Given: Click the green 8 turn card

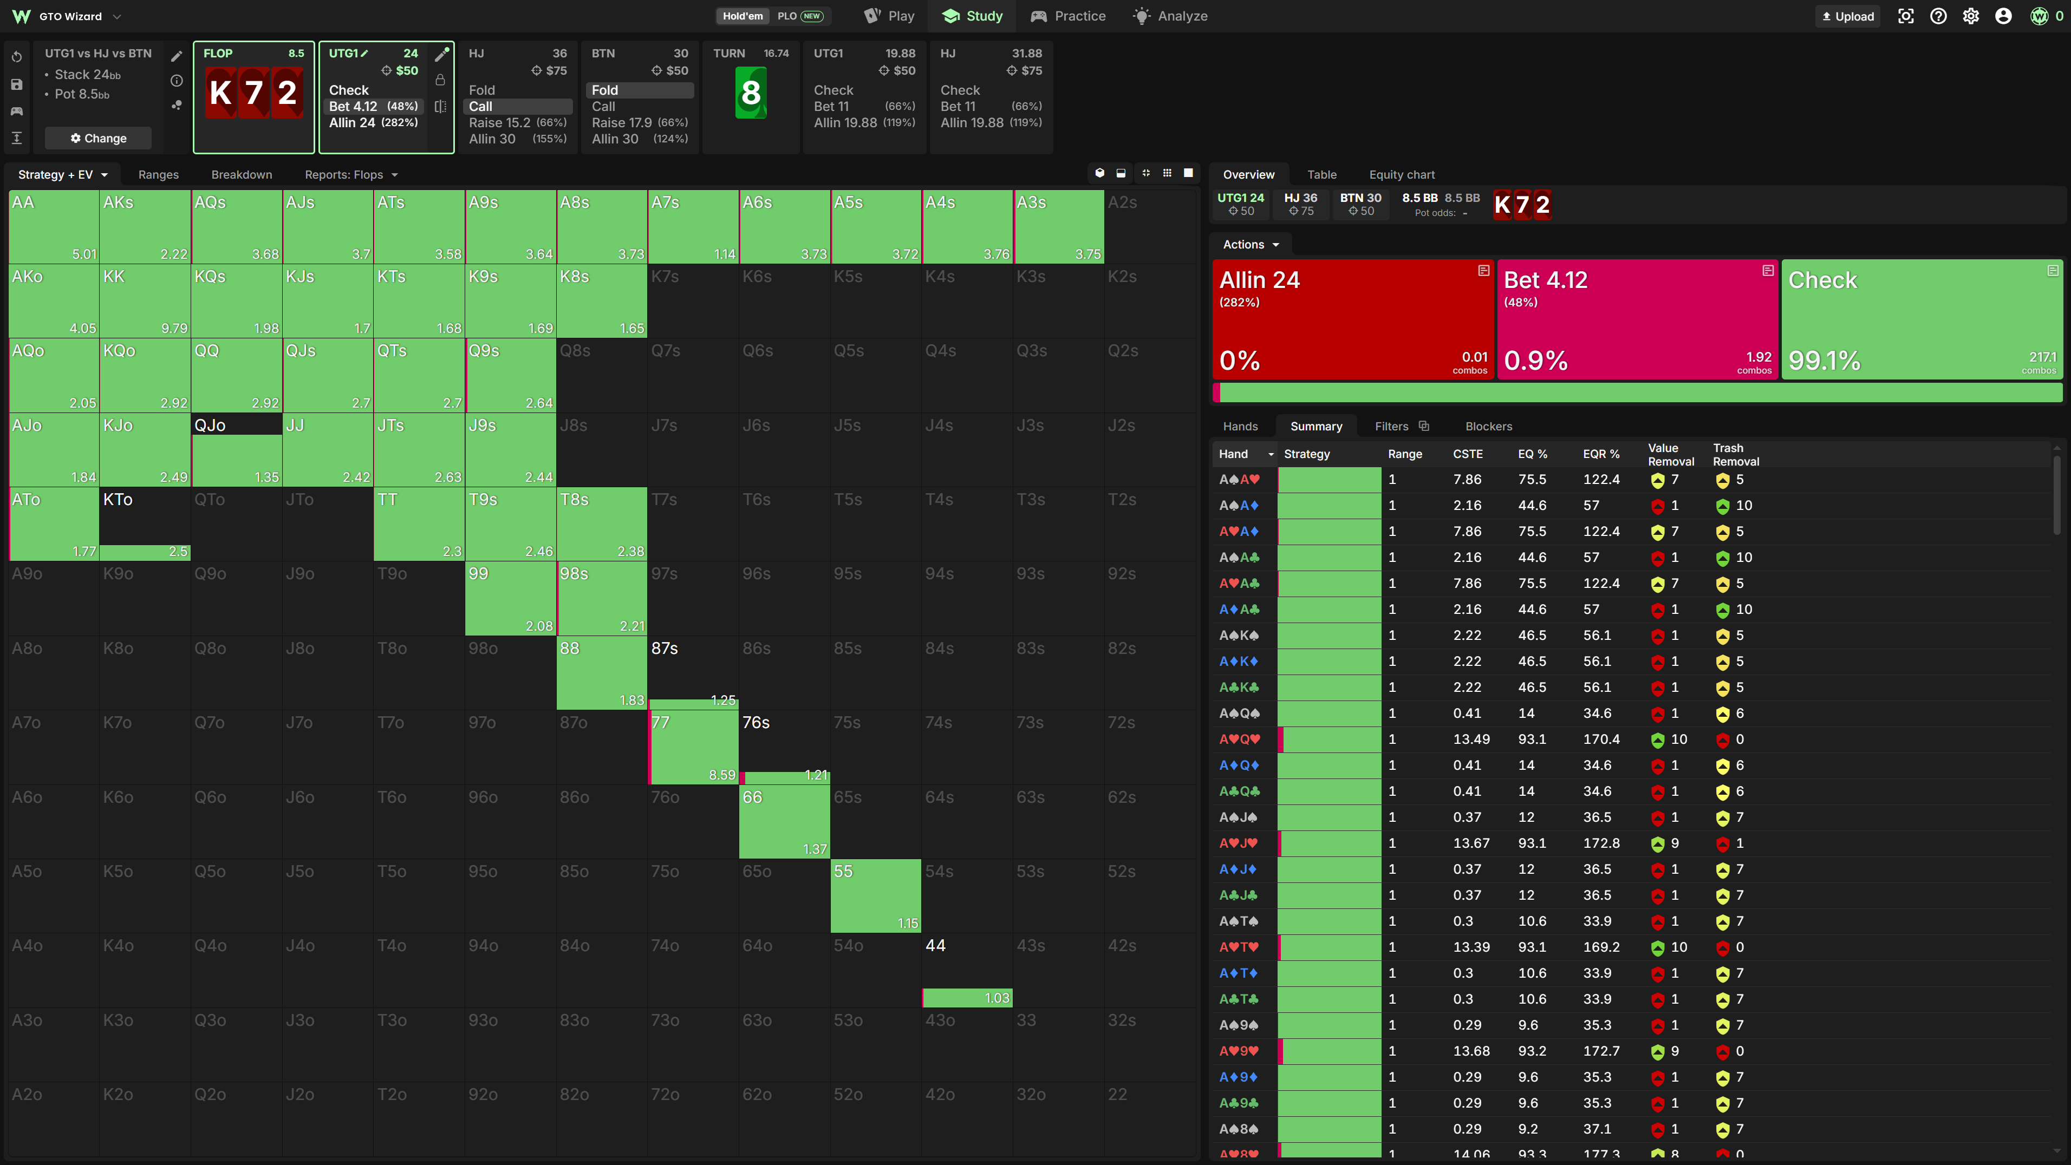Looking at the screenshot, I should coord(750,93).
